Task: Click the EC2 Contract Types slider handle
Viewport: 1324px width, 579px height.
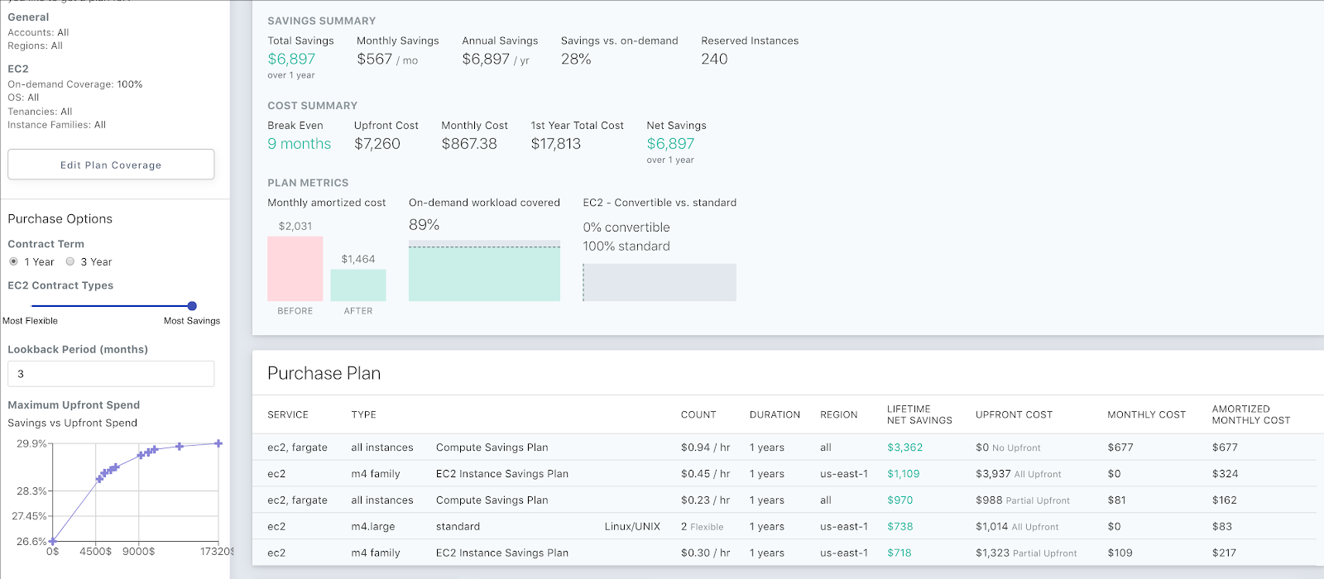Action: (192, 306)
